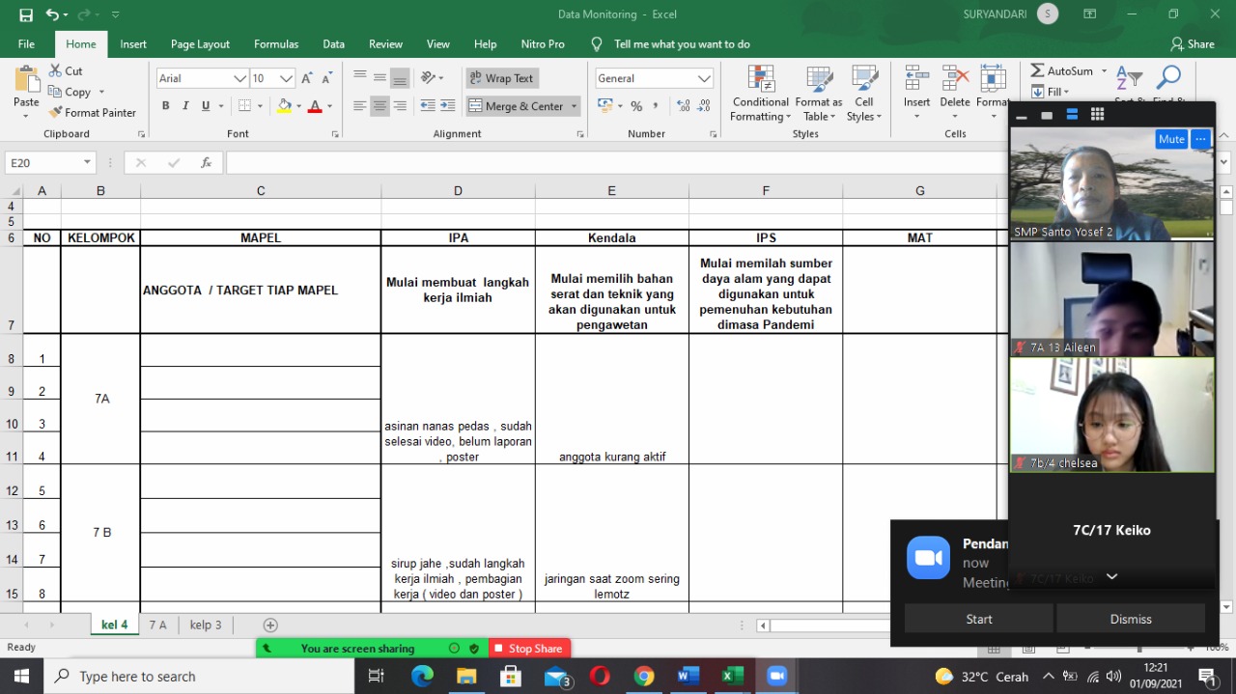Open Conditional Formatting
The image size is (1236, 694).
[761, 94]
